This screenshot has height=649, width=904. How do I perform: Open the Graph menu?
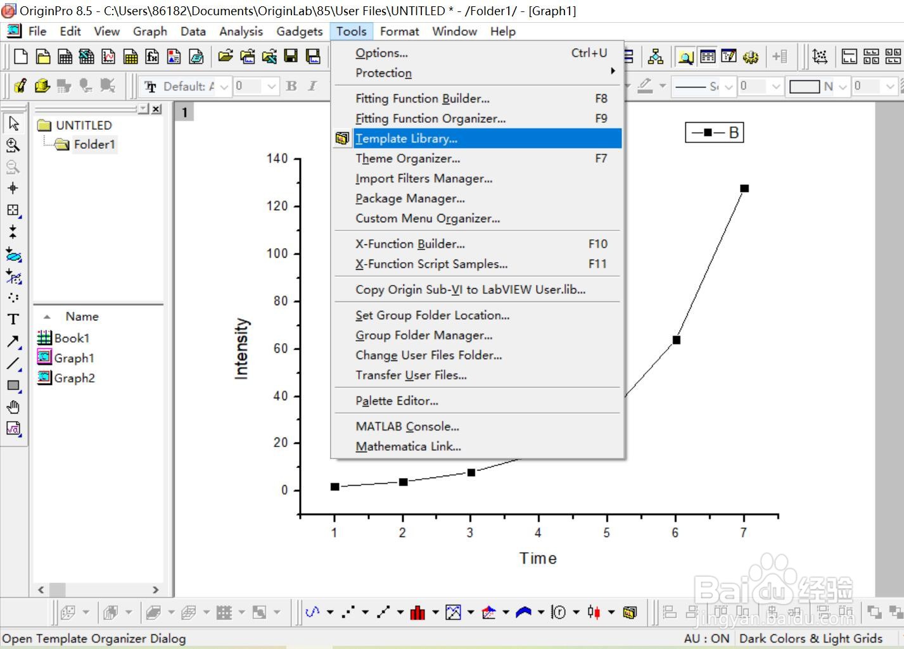(150, 31)
